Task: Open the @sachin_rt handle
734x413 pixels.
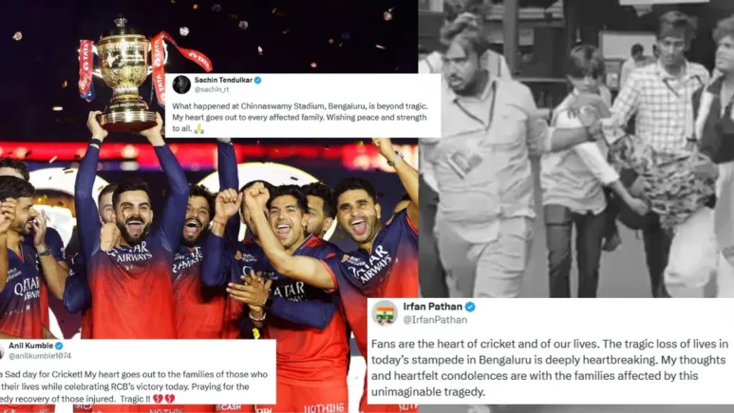Action: pyautogui.click(x=212, y=89)
